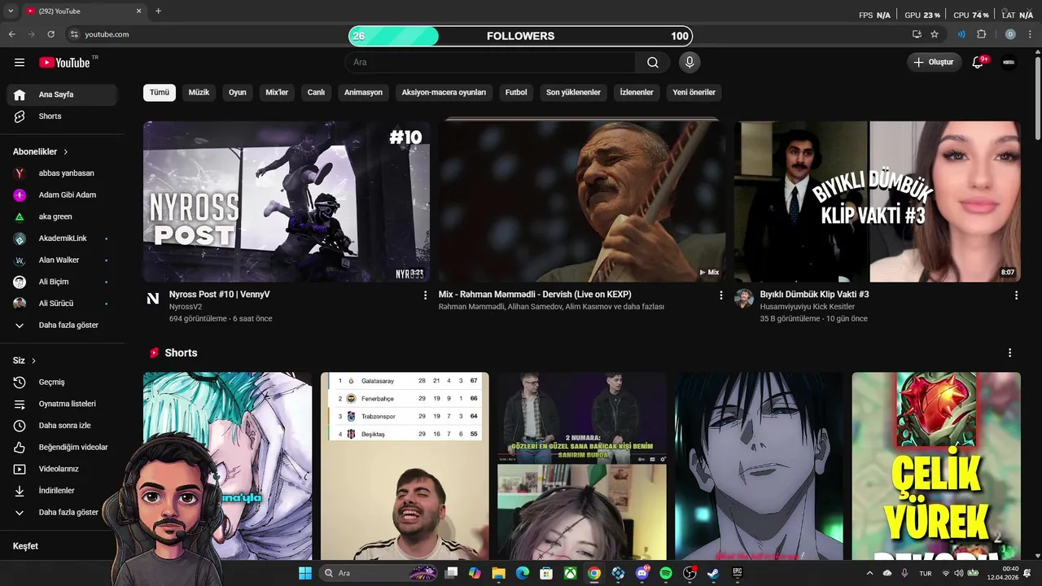Reload the page in Chrome

[x=50, y=34]
